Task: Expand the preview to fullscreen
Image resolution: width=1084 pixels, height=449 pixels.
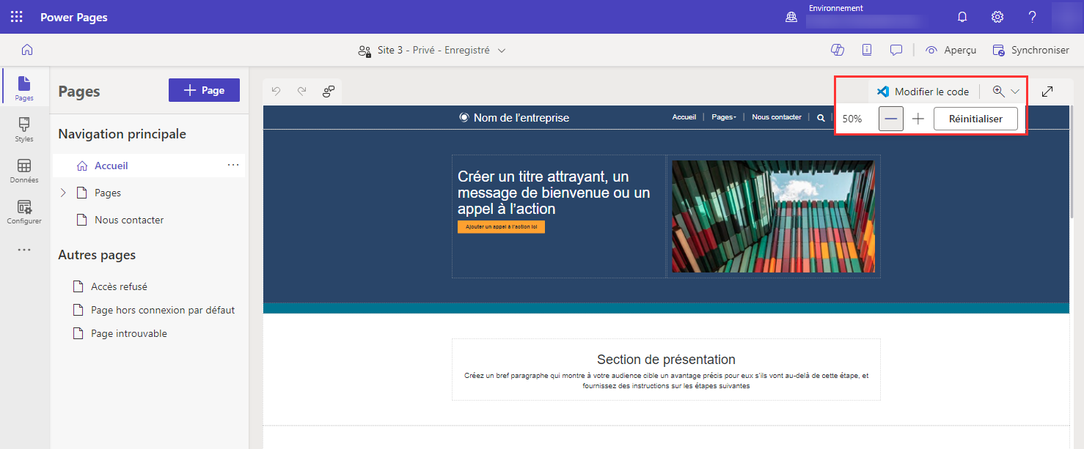Action: pyautogui.click(x=1047, y=91)
